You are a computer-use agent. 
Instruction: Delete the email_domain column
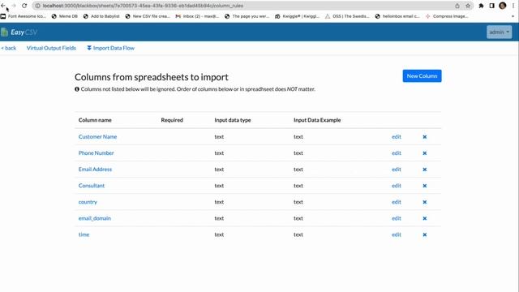click(x=425, y=218)
